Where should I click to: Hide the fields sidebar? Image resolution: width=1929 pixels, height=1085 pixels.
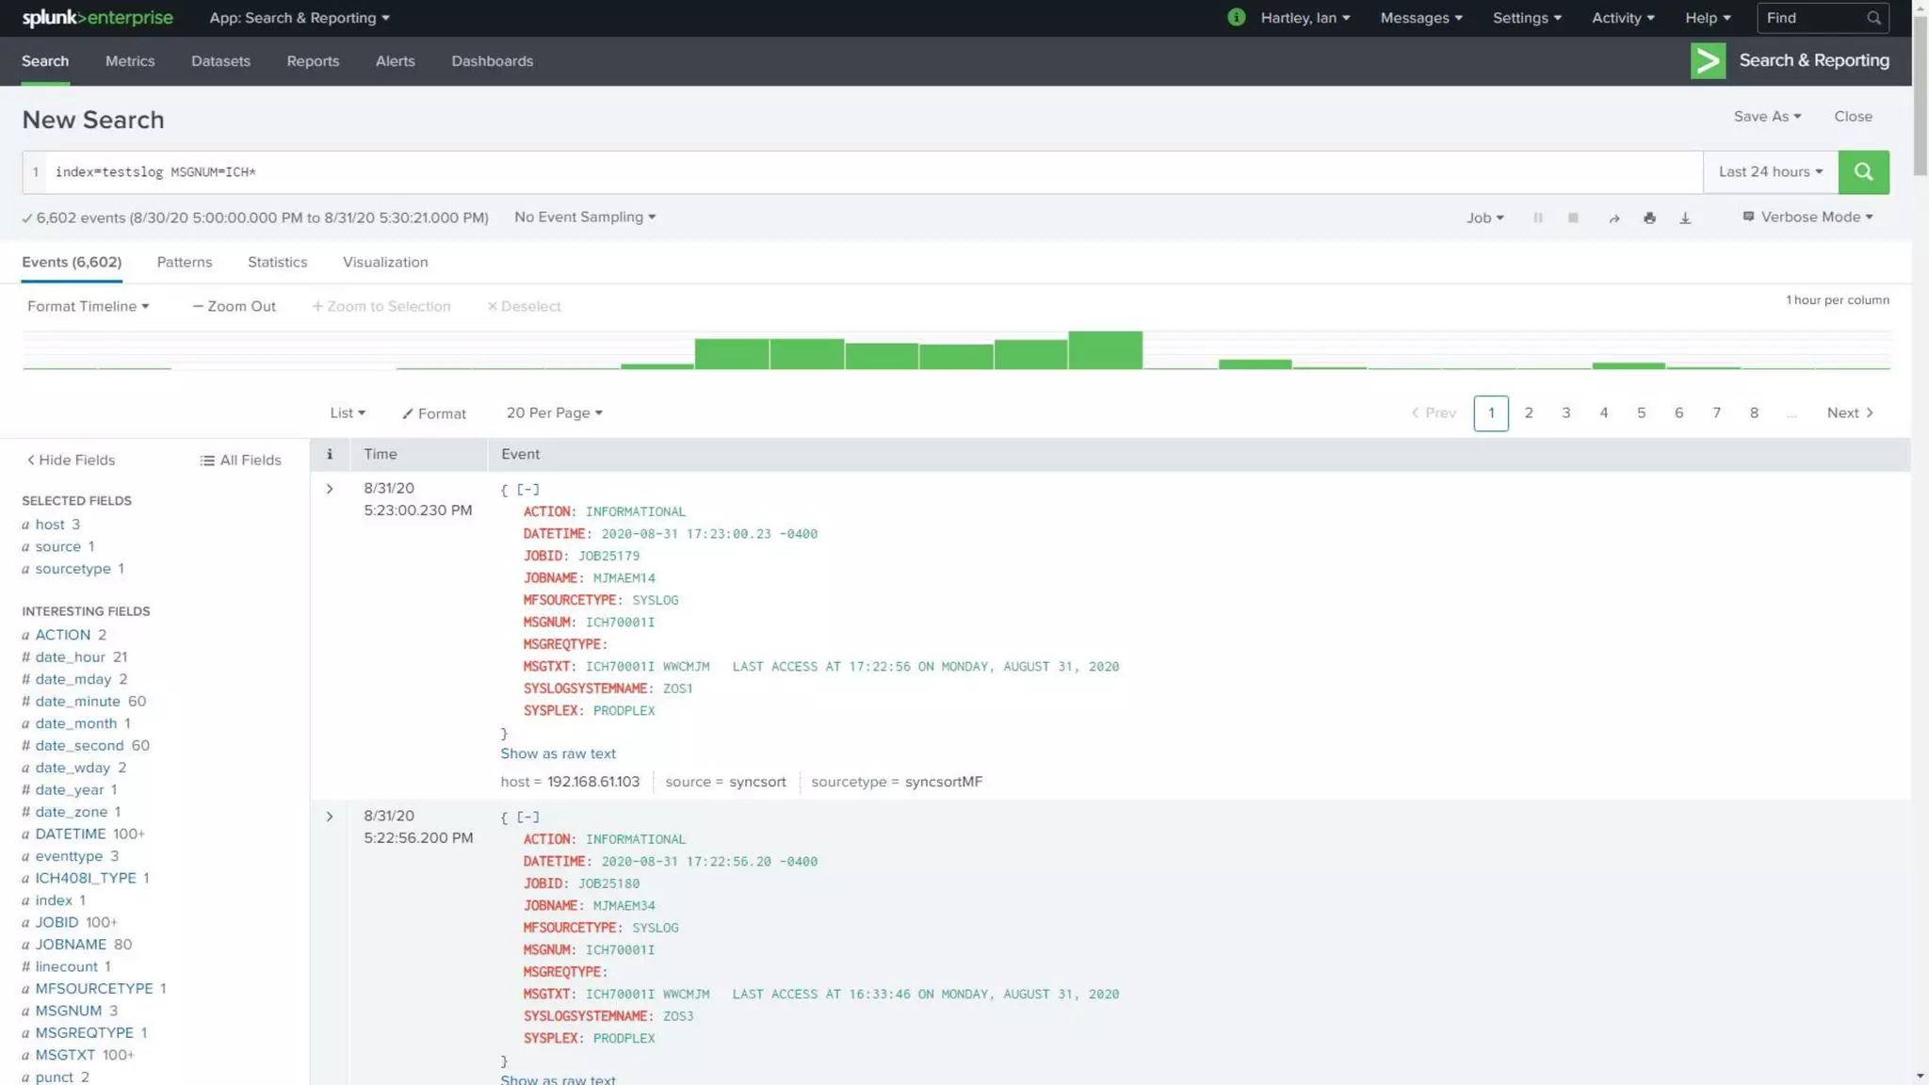[x=71, y=460]
